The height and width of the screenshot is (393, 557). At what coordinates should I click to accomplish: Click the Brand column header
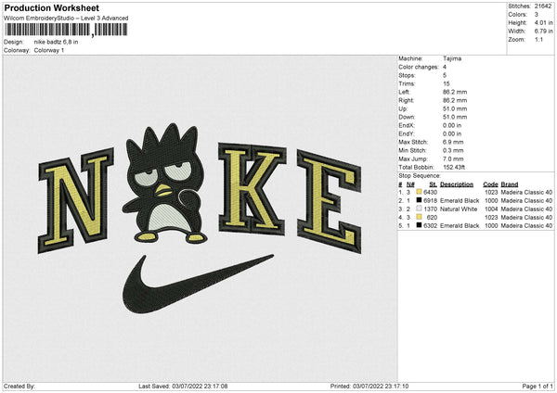[510, 184]
